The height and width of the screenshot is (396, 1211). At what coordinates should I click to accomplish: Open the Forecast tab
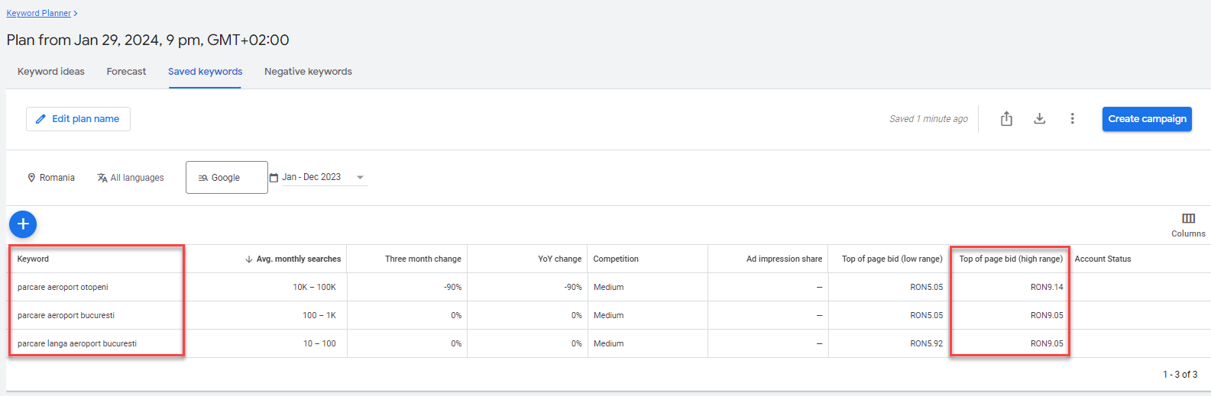point(126,72)
